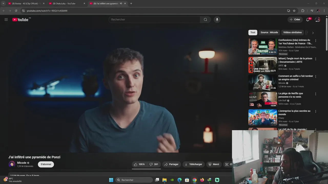Open Microsoft Edge from taskbar
328x184 pixels.
click(x=180, y=180)
